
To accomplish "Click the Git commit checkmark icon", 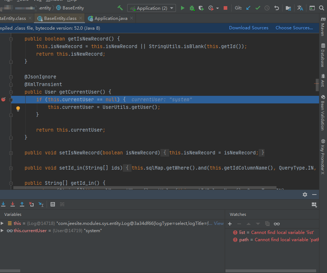I will coord(258,8).
